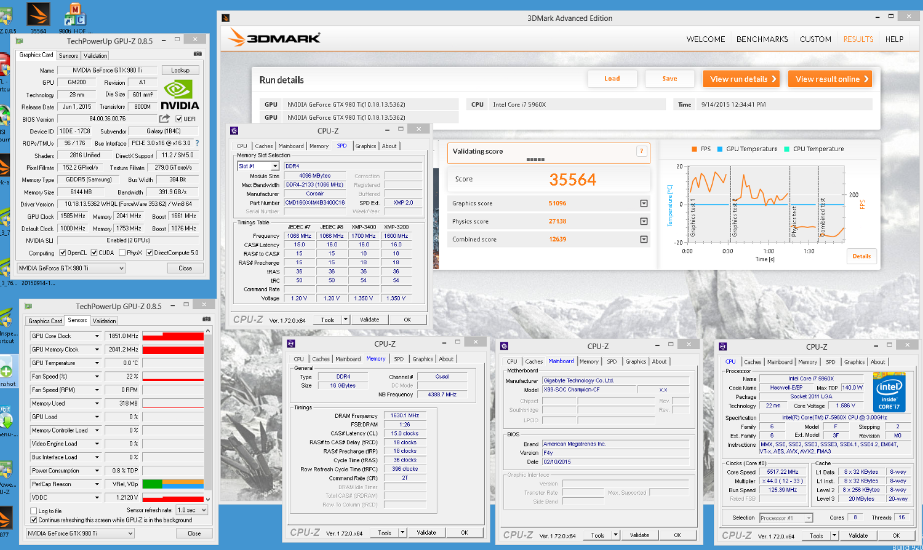Open the CUSTOM menu in 3DMark
The height and width of the screenshot is (550, 923).
coord(815,39)
